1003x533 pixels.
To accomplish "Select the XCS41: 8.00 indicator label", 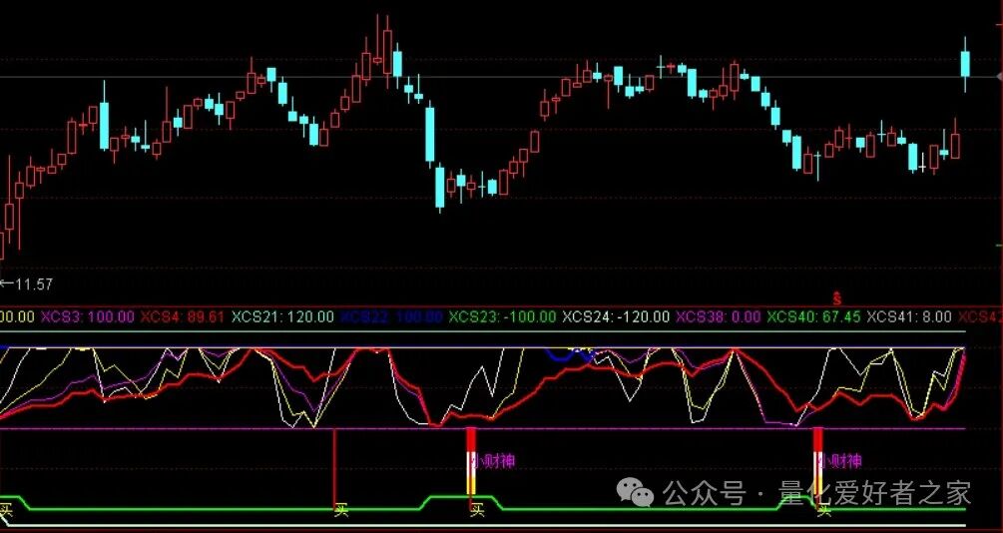I will pos(909,316).
